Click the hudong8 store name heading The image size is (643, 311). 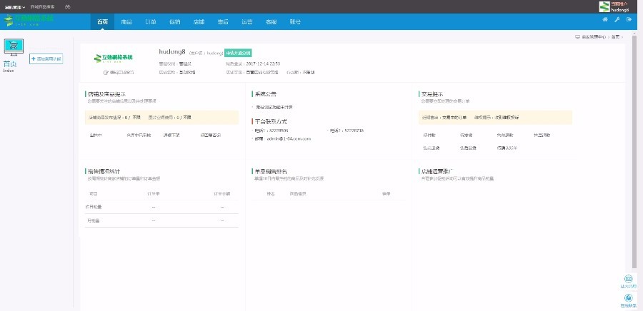click(x=172, y=52)
